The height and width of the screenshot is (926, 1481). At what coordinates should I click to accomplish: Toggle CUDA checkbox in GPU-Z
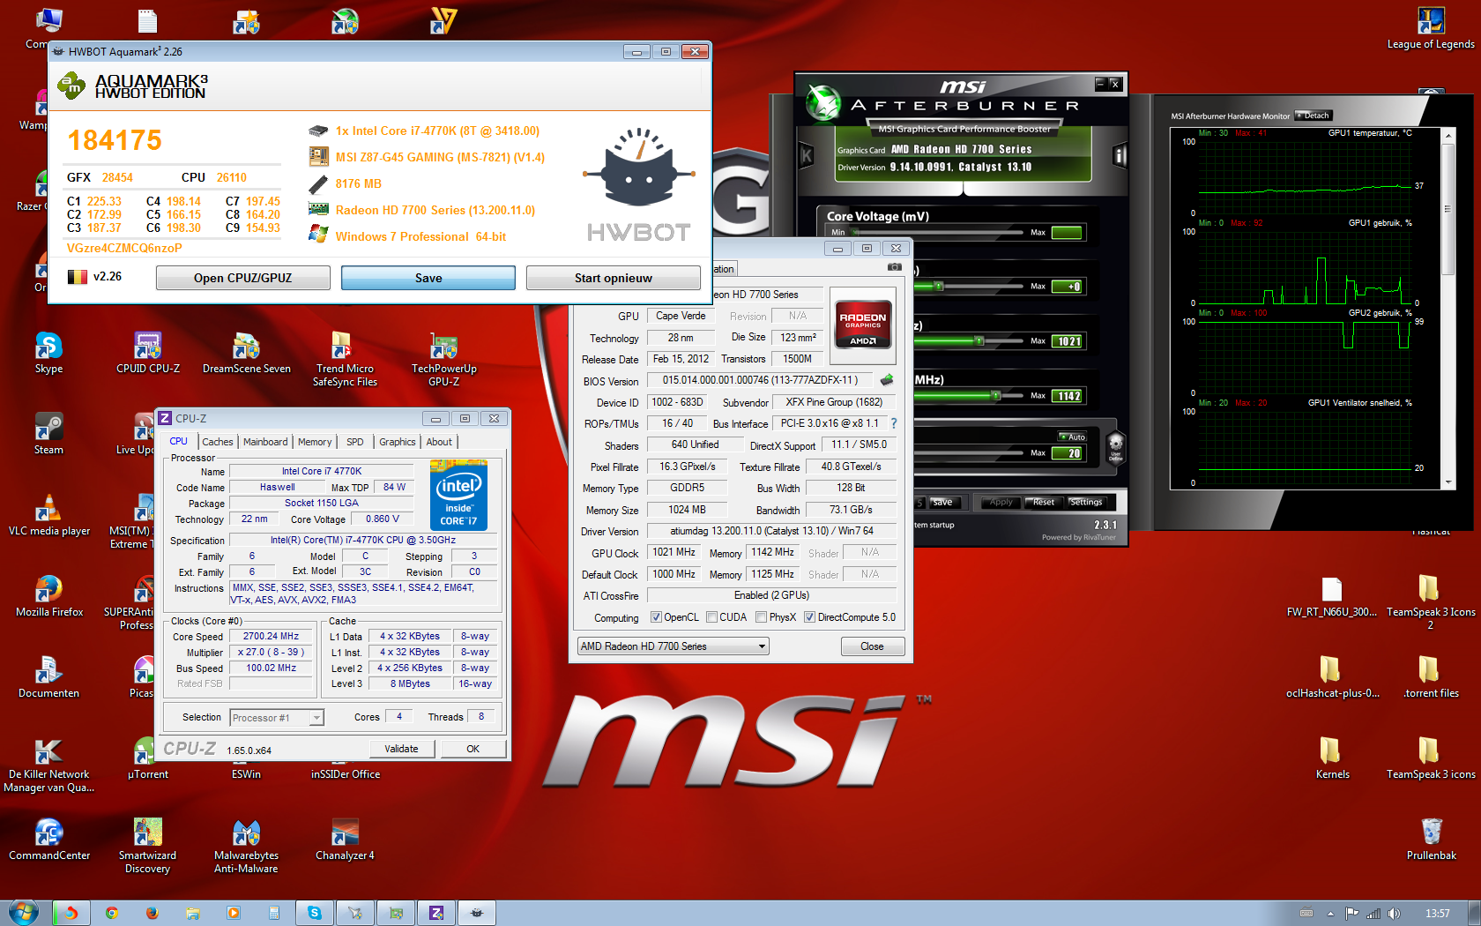[x=711, y=617]
